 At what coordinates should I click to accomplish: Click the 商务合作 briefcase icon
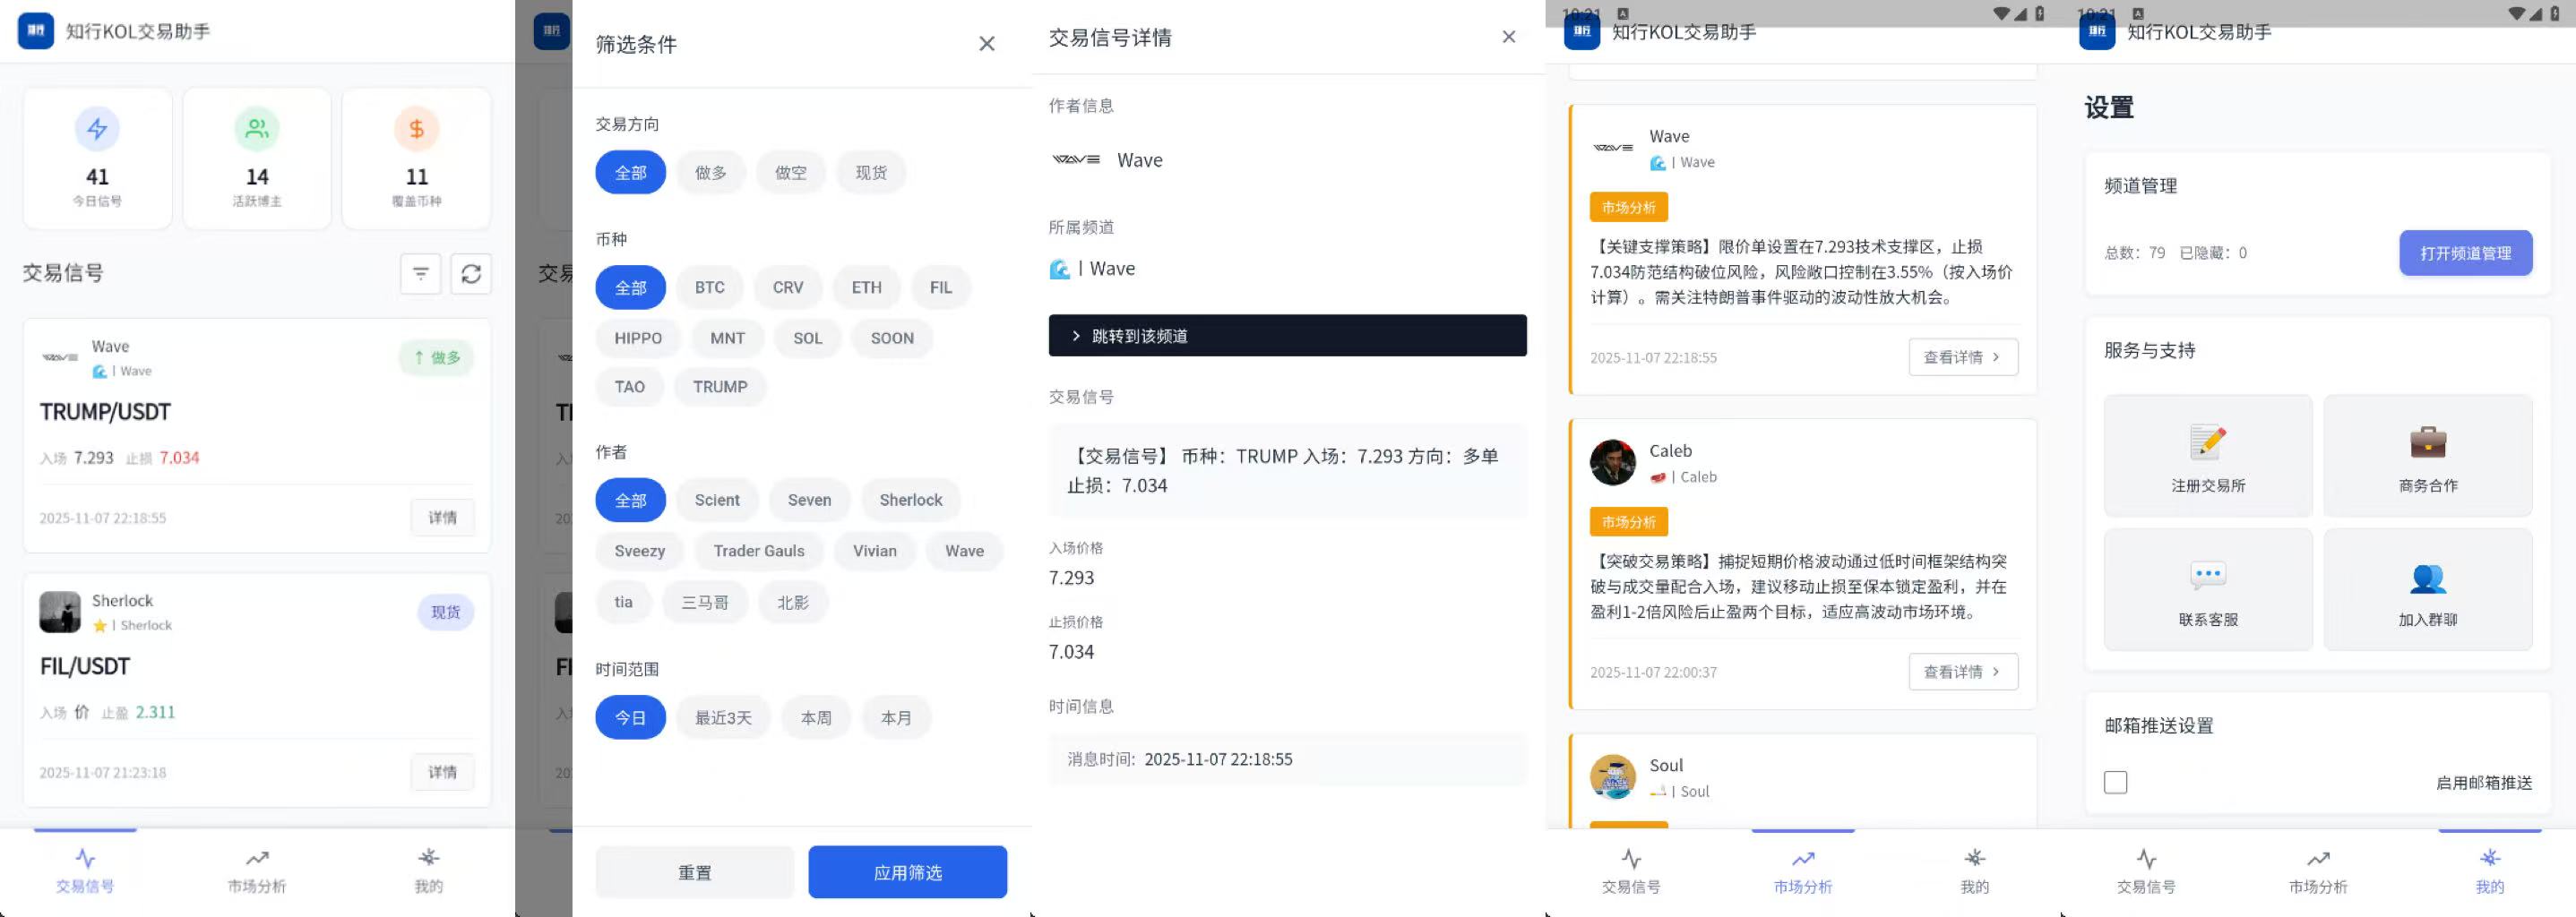pyautogui.click(x=2430, y=442)
